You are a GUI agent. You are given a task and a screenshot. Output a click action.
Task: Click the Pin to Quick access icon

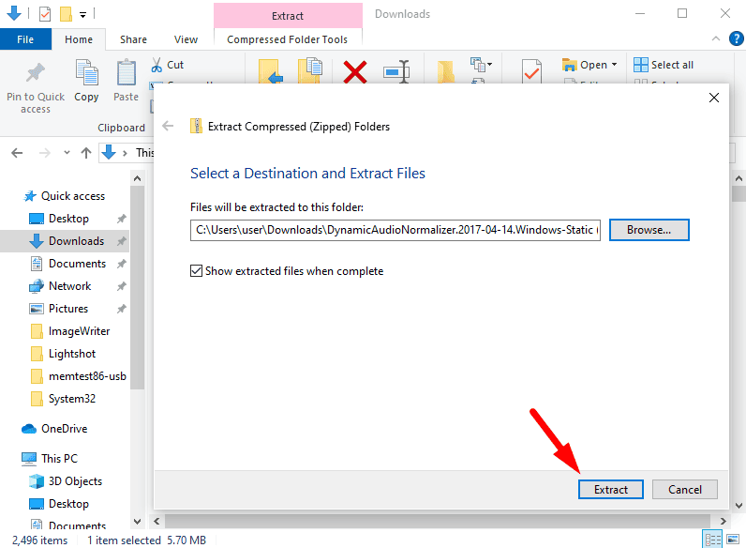pos(36,73)
